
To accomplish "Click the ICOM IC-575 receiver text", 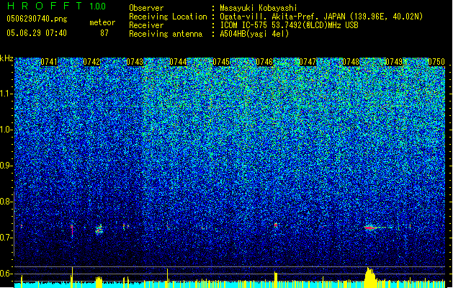I will [289, 25].
